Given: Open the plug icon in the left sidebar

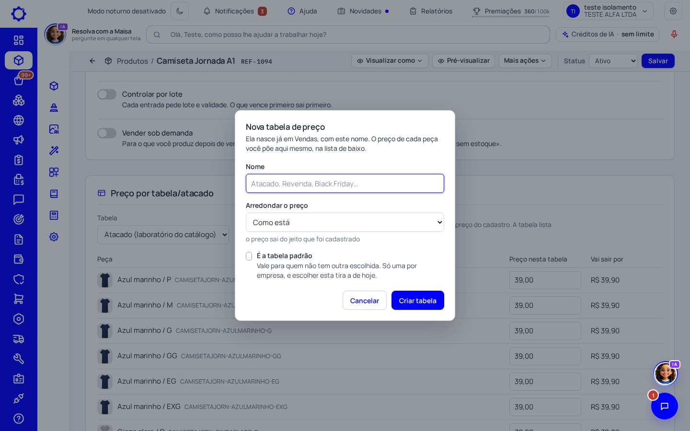Looking at the screenshot, I should [19, 398].
